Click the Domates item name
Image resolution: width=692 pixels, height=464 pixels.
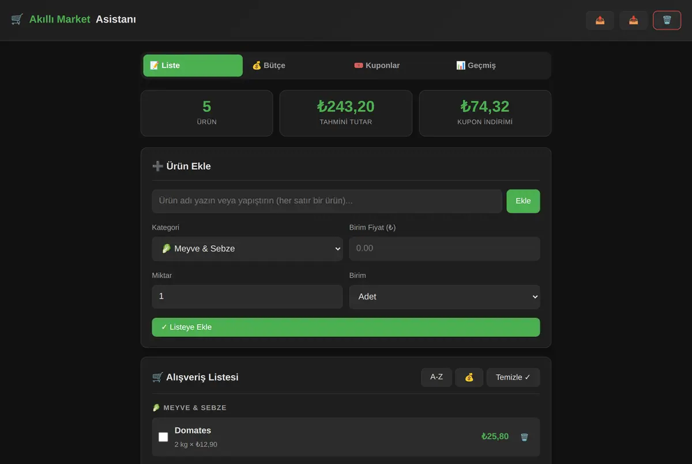[193, 431]
